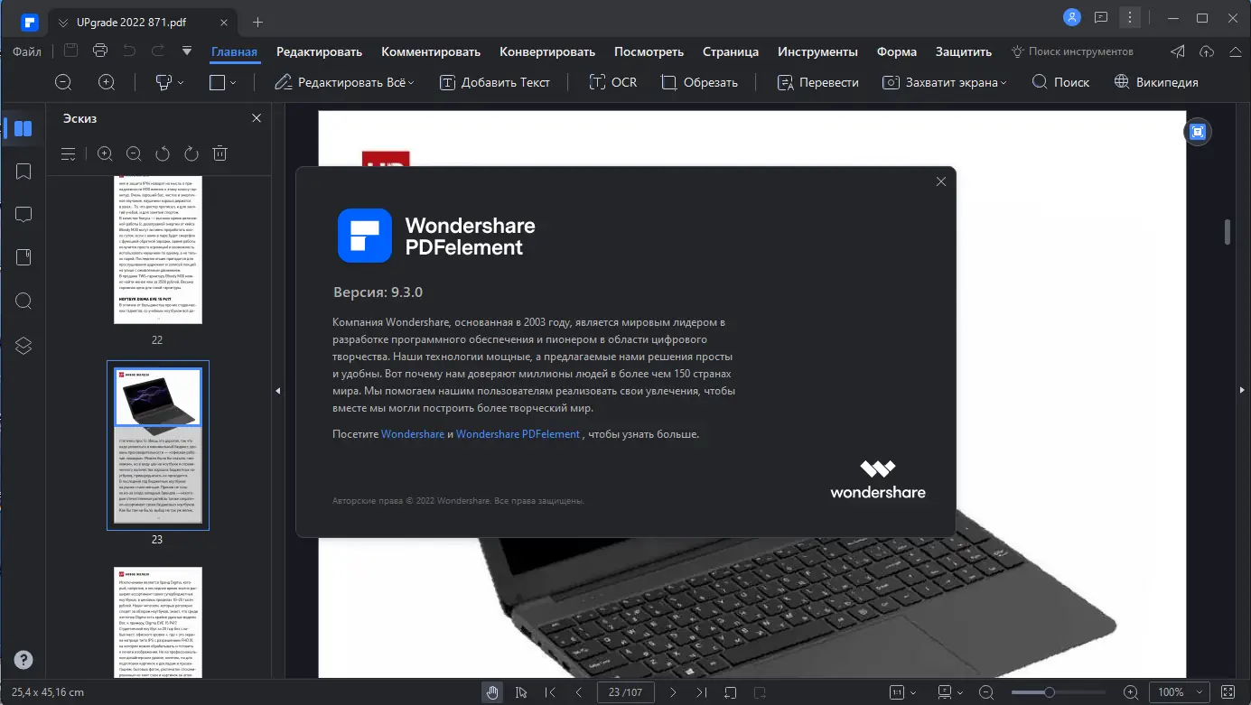Rotate the selected thumbnail clockwise
This screenshot has height=705, width=1251.
[x=191, y=153]
